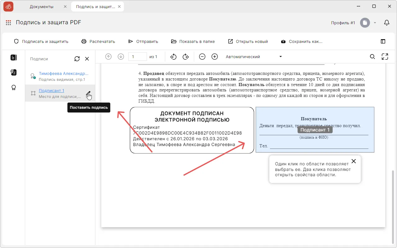Open the notifications bell
397x248 pixels.
coord(387,23)
